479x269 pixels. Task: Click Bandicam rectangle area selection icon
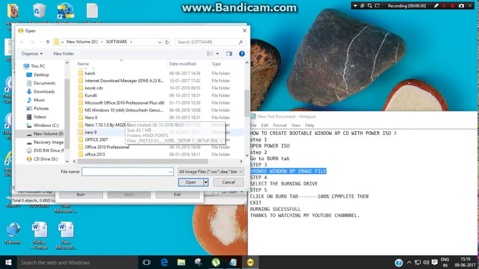[x=377, y=6]
